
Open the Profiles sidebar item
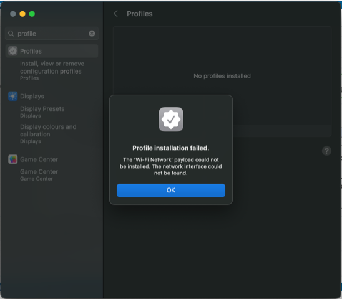[52, 51]
